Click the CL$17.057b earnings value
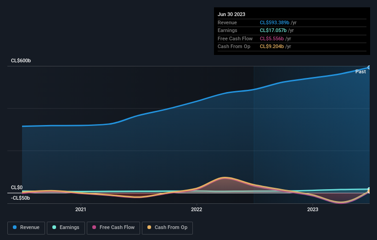 [x=273, y=30]
